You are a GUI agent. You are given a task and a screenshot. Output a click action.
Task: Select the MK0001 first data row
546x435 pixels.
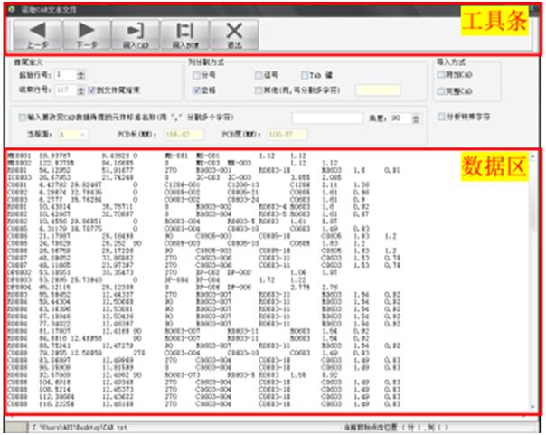point(203,156)
